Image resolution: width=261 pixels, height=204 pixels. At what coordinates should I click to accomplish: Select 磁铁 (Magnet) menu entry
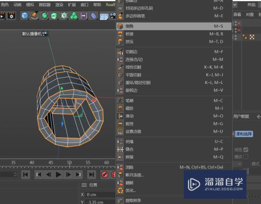(x=174, y=109)
